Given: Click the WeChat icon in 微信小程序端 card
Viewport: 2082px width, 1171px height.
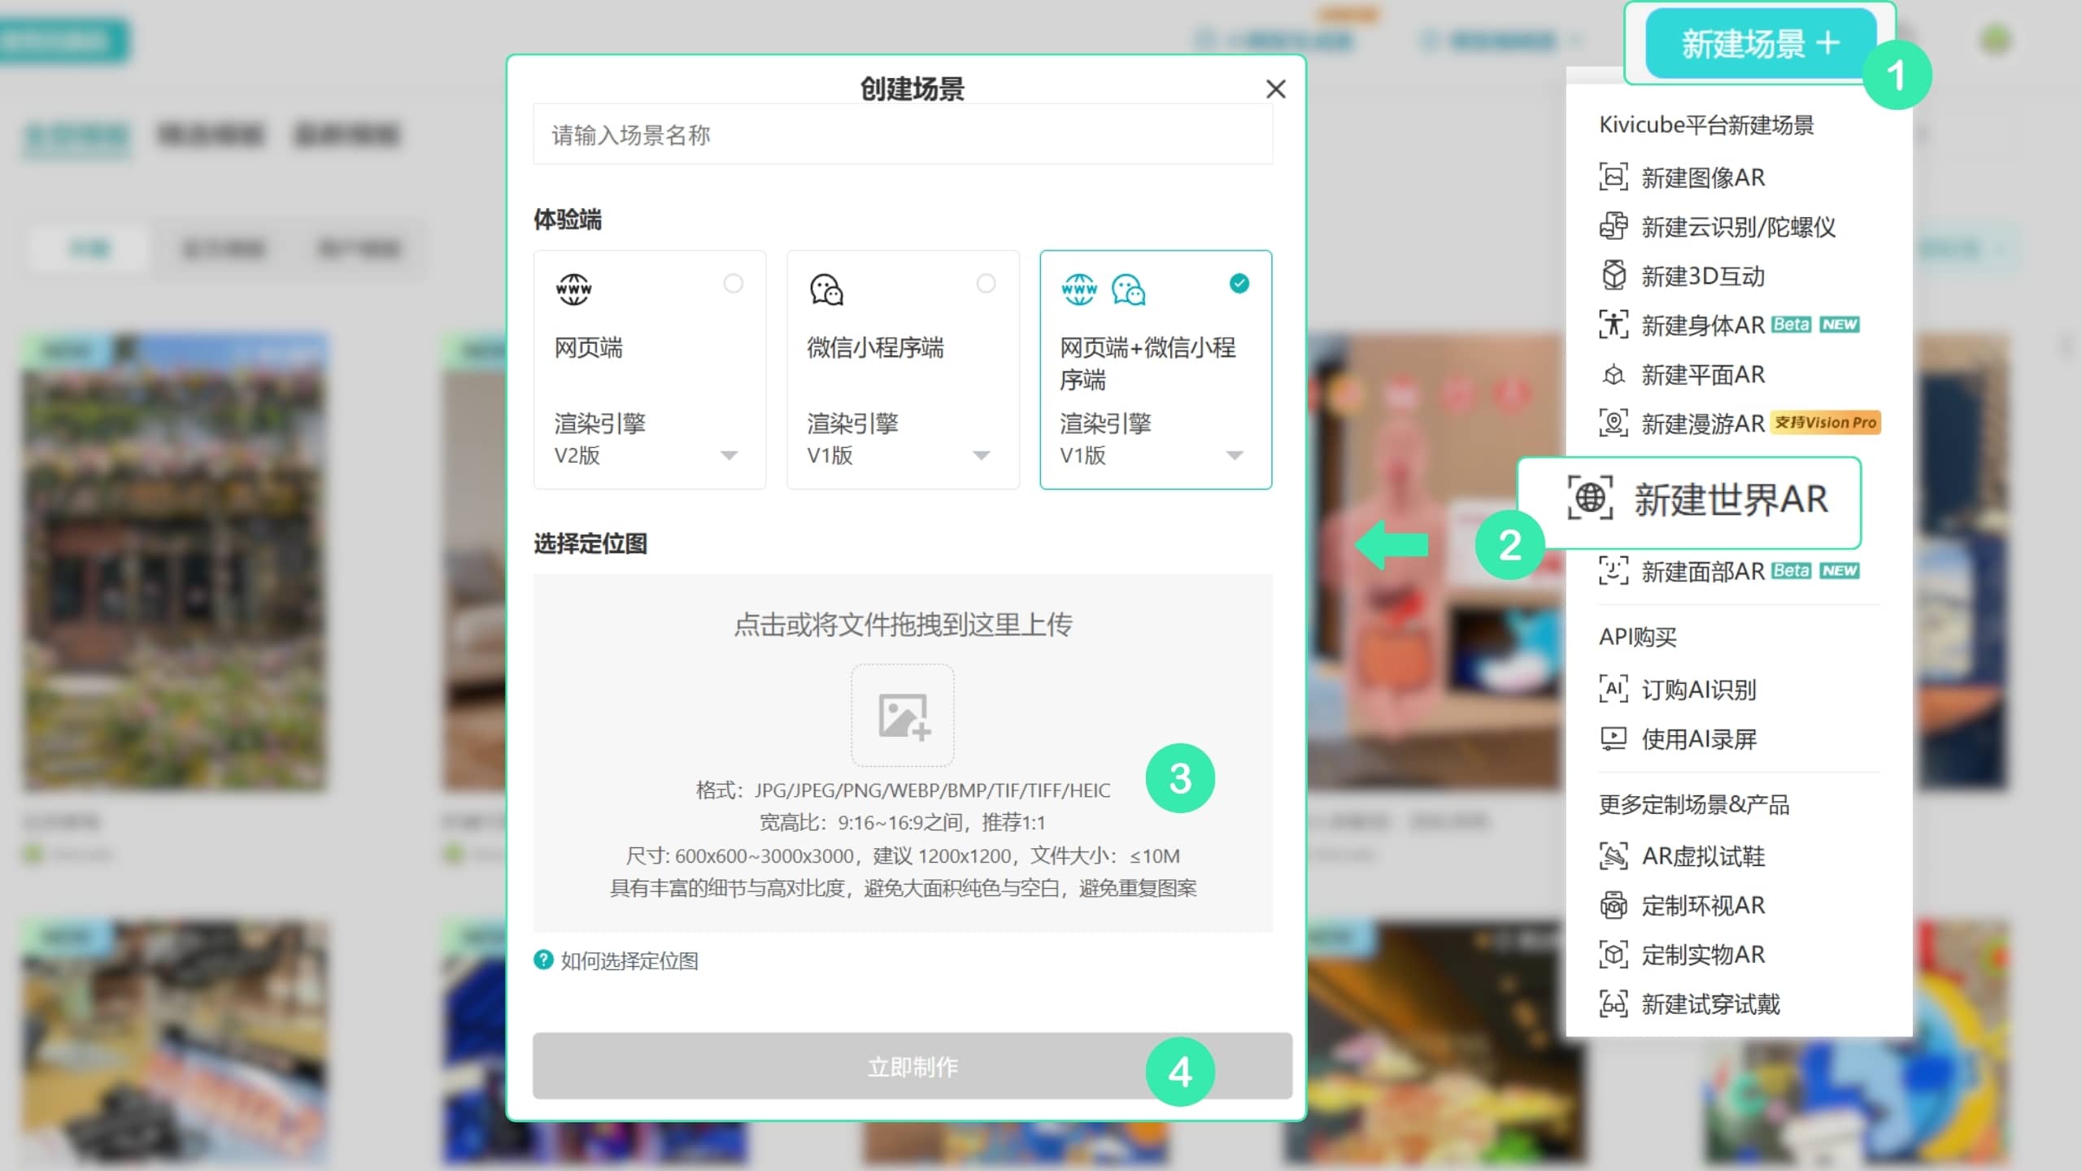Looking at the screenshot, I should tap(826, 289).
